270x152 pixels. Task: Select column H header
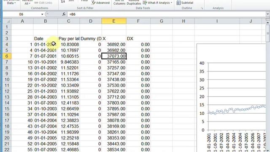184,21
